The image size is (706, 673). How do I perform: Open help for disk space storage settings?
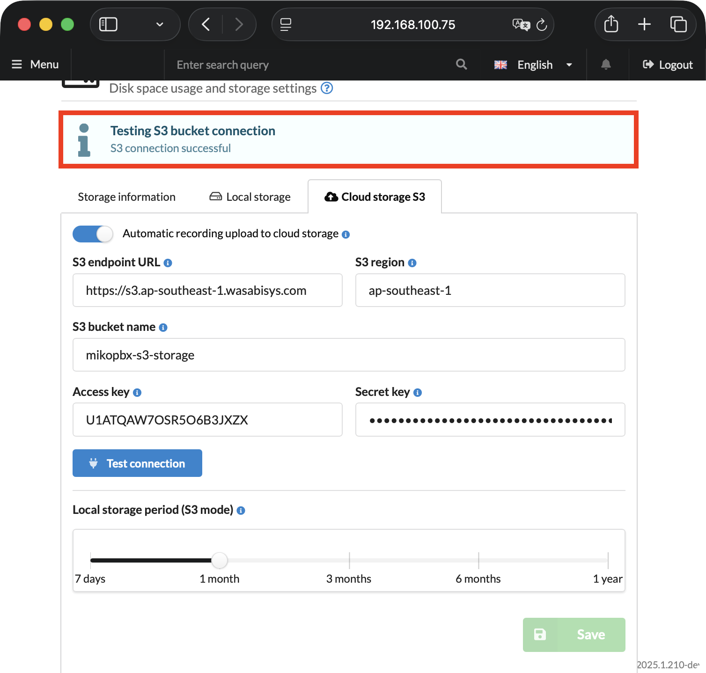pyautogui.click(x=327, y=88)
